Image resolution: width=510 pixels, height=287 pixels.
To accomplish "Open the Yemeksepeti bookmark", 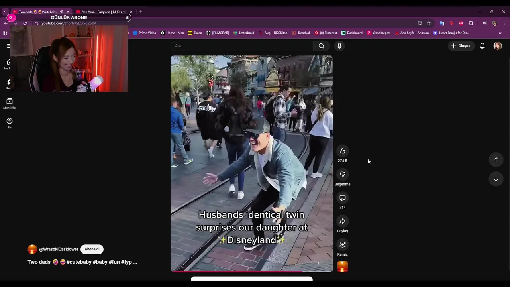I will pyautogui.click(x=379, y=33).
